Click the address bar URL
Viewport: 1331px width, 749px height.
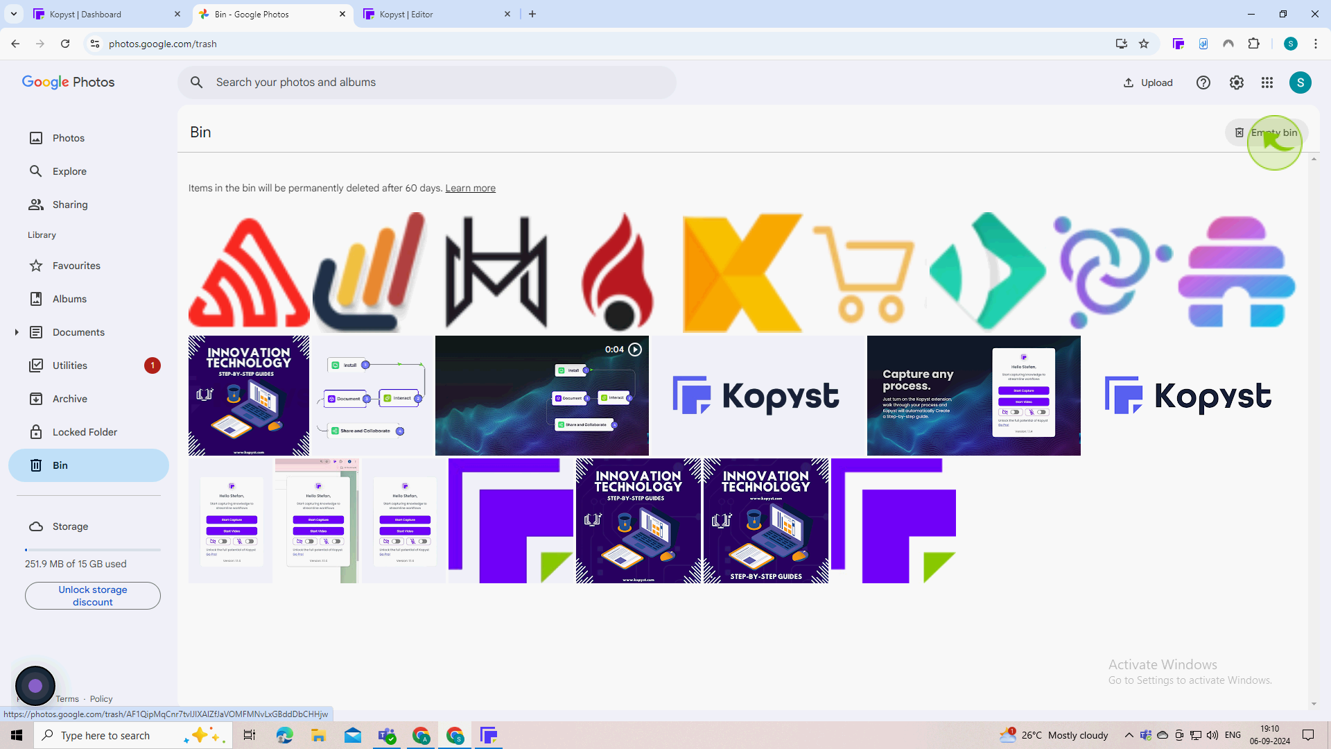[163, 44]
